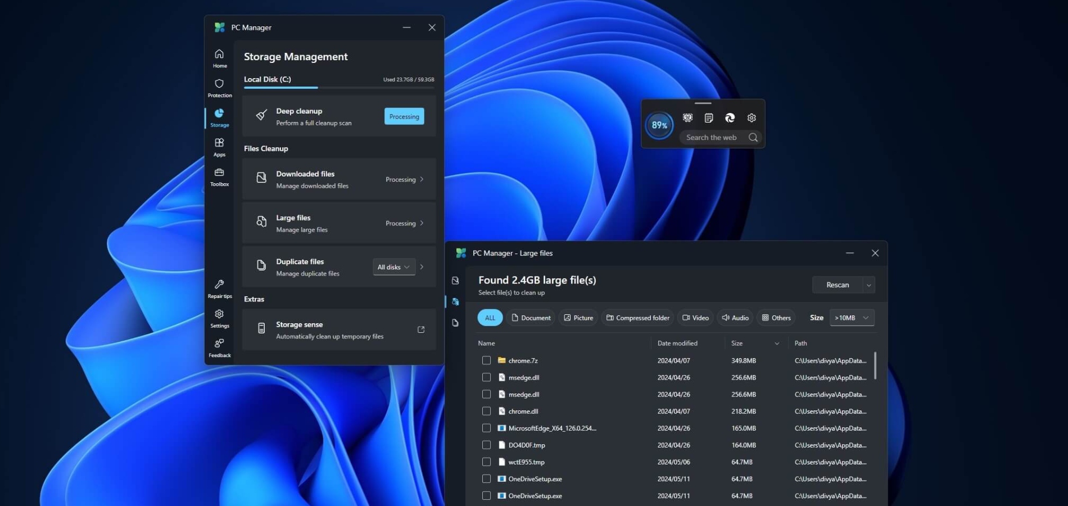Filter by Picture type
Image resolution: width=1068 pixels, height=506 pixels.
tap(578, 318)
